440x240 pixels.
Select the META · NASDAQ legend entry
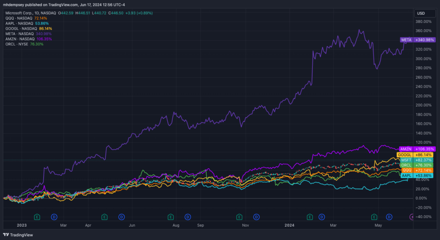click(x=28, y=33)
